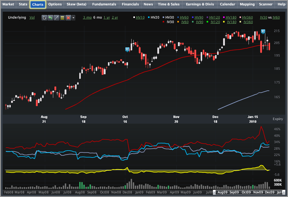Viewport: 288px width, 197px height.
Task: Toggle the HV20 series
Action: (155, 17)
